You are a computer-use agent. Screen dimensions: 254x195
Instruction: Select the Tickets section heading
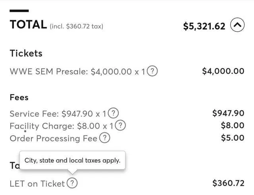[26, 53]
